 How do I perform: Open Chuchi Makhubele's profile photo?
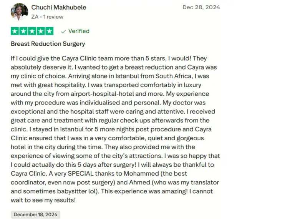19,12
